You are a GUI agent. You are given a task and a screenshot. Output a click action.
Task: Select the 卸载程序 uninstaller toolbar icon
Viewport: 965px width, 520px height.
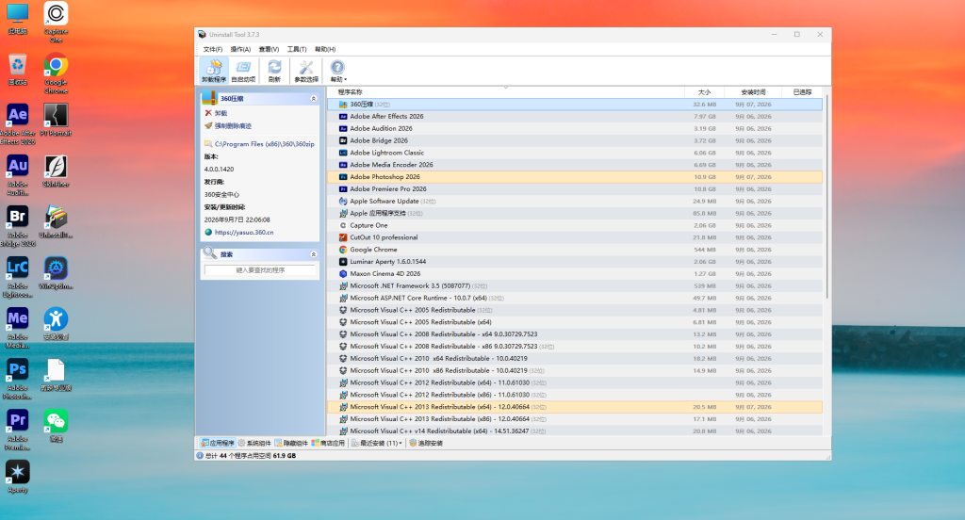click(214, 71)
